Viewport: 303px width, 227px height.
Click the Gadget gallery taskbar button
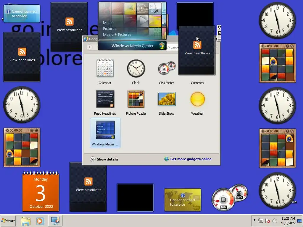tap(55, 221)
